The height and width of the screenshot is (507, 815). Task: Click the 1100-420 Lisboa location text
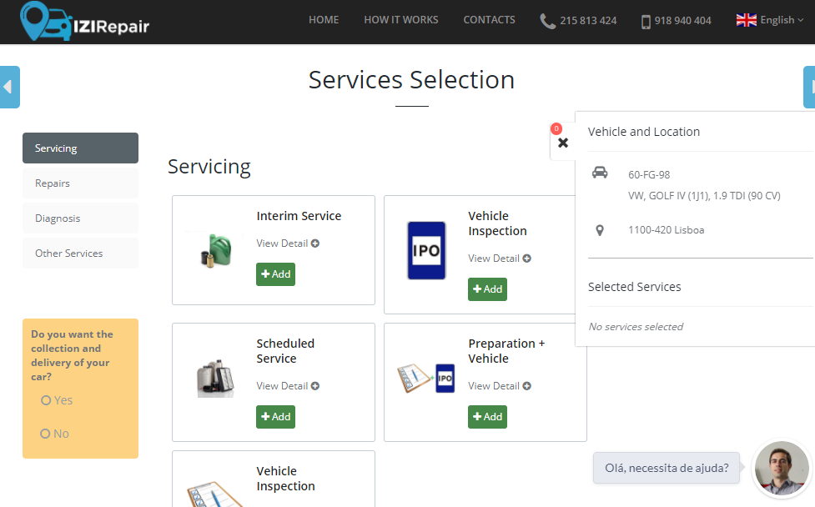pos(666,230)
